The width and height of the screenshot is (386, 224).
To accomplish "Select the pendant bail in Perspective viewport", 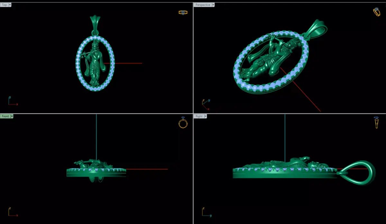I will pos(315,29).
